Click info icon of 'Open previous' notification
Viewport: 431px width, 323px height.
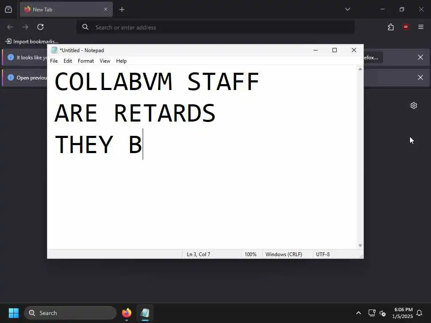coord(11,77)
